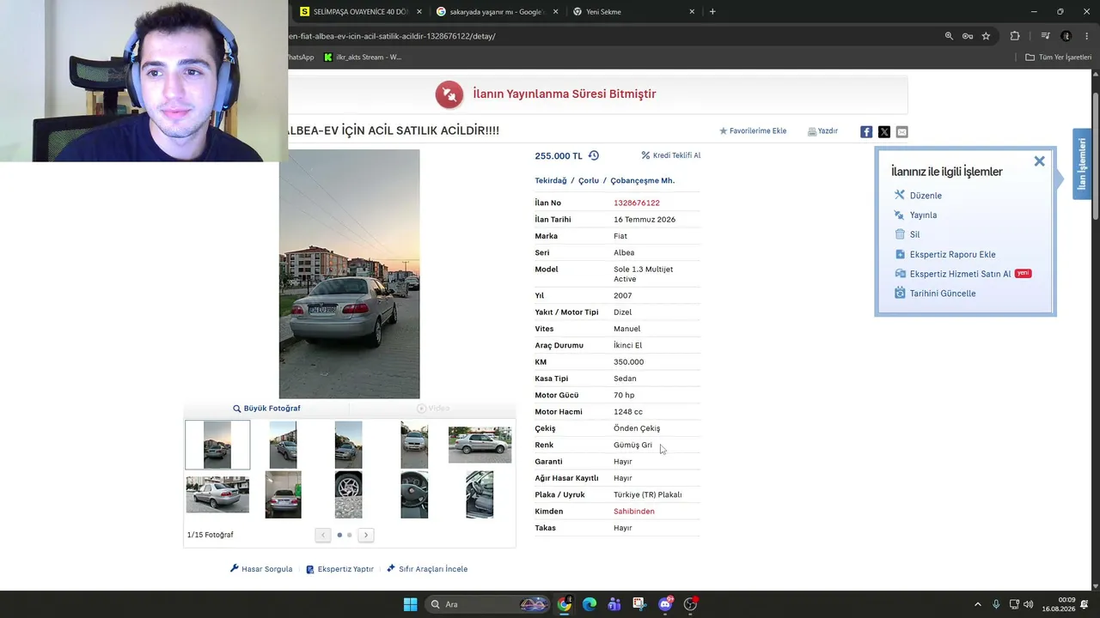Open the Chrome three-dot menu
This screenshot has width=1100, height=618.
click(1085, 36)
